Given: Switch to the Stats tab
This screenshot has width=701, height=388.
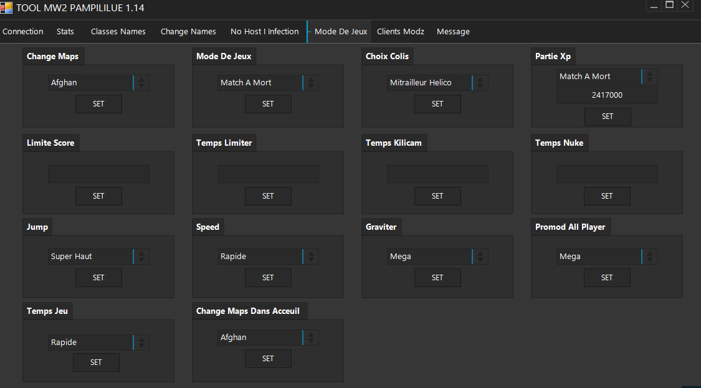Looking at the screenshot, I should 65,31.
